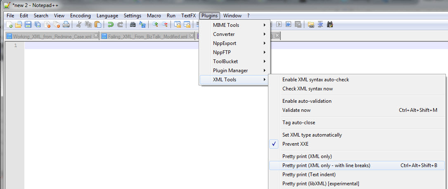
Task: Open the Language menu
Action: [107, 16]
